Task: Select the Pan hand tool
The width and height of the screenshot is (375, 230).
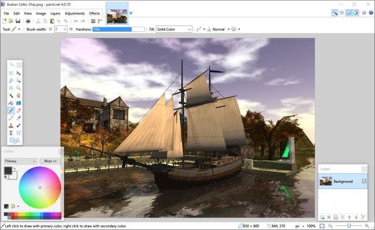Action: click(x=18, y=95)
